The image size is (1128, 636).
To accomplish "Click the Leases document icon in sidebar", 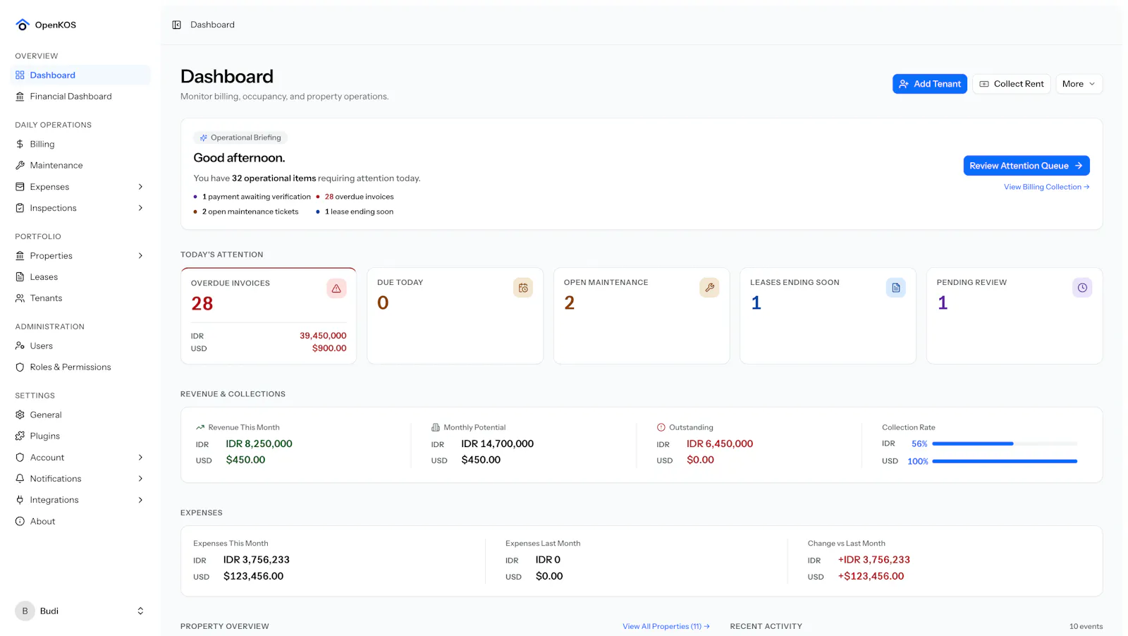I will tap(20, 277).
